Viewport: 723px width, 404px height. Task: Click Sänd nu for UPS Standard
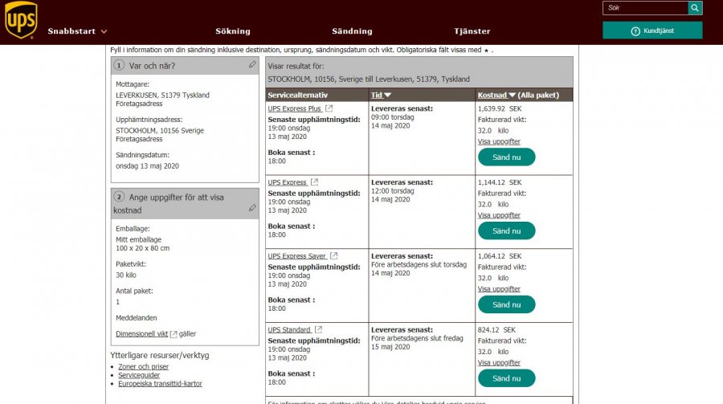coord(506,378)
